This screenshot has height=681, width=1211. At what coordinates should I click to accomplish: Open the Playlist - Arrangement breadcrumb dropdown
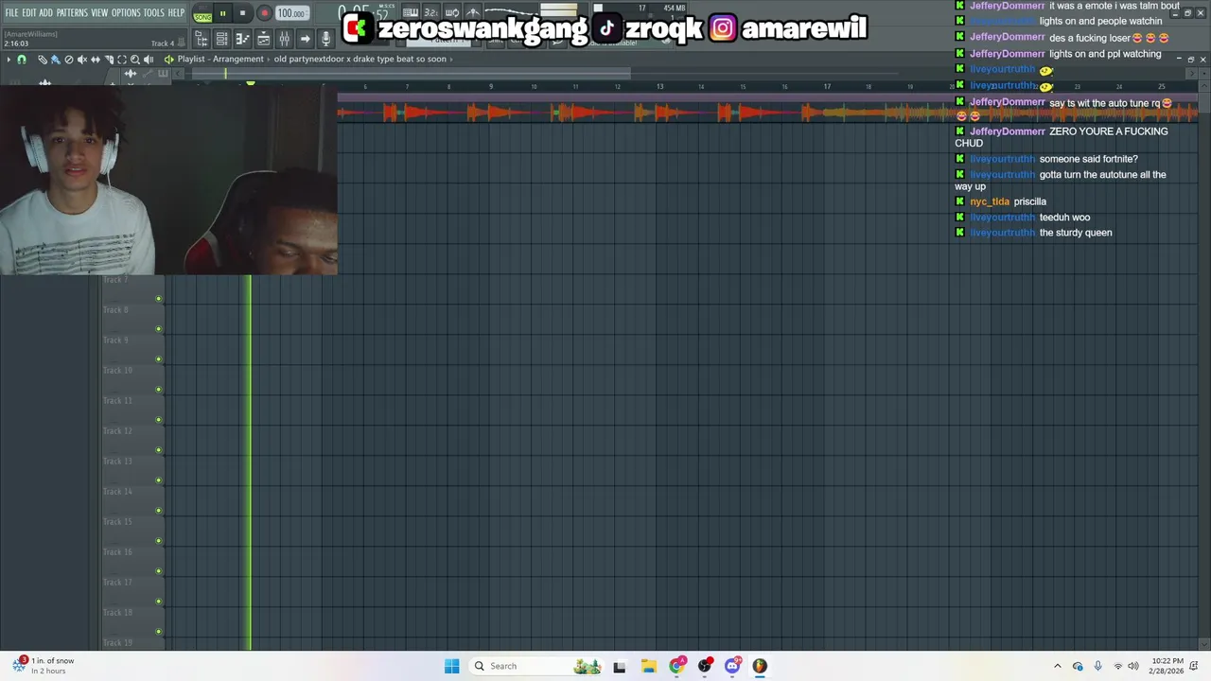(220, 59)
